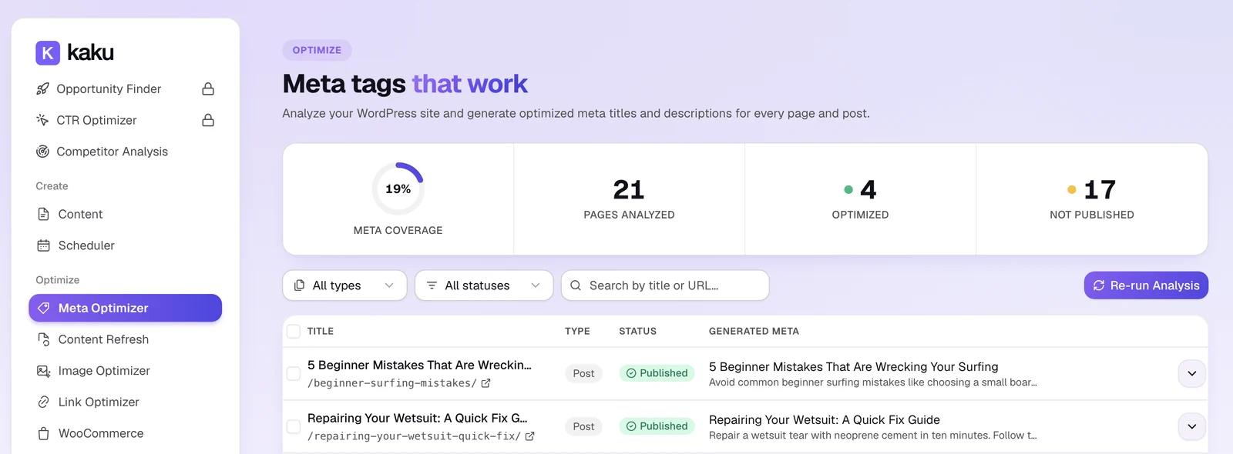Image resolution: width=1233 pixels, height=454 pixels.
Task: Click the copy icon in All types
Action: [300, 285]
